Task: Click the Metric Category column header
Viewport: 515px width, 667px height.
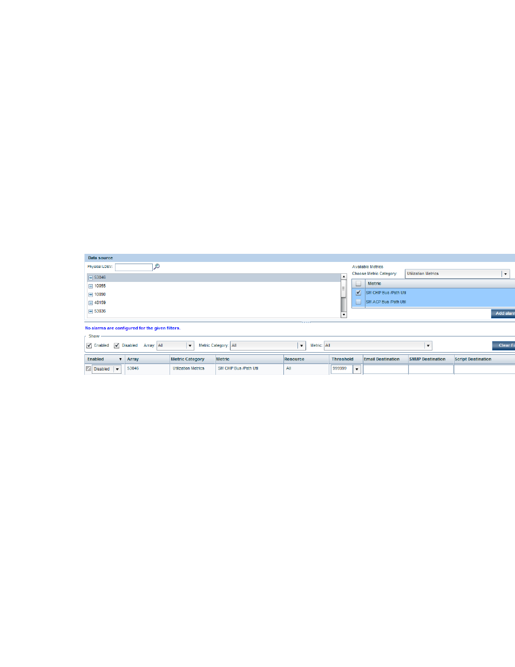Action: click(193, 359)
